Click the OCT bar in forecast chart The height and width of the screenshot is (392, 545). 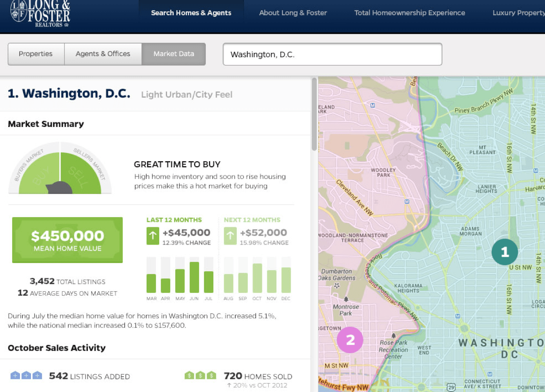point(257,278)
